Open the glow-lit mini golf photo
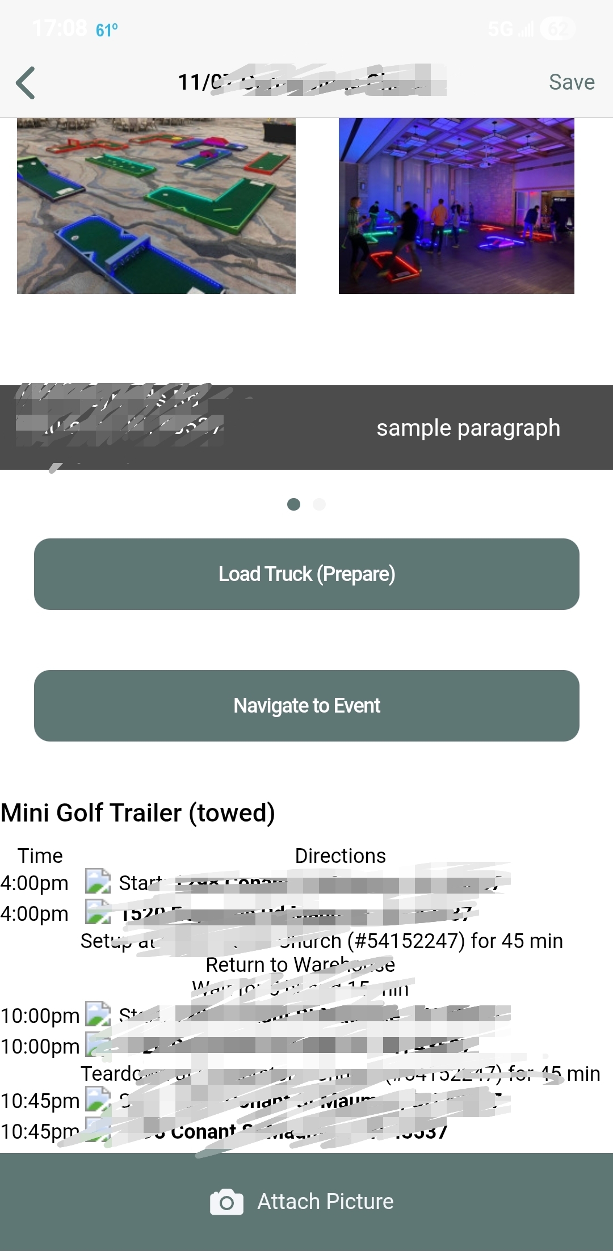Image resolution: width=613 pixels, height=1251 pixels. tap(456, 205)
